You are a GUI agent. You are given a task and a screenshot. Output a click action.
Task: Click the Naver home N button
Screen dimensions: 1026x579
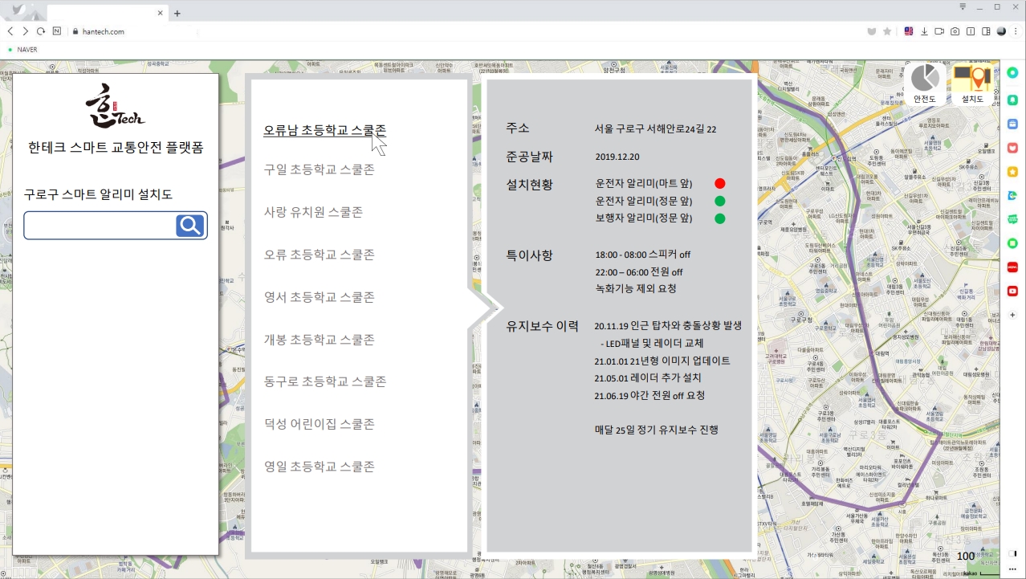tap(56, 31)
